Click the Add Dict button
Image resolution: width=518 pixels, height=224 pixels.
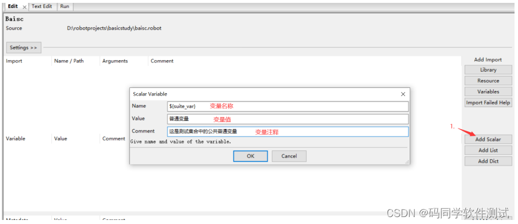pyautogui.click(x=488, y=161)
